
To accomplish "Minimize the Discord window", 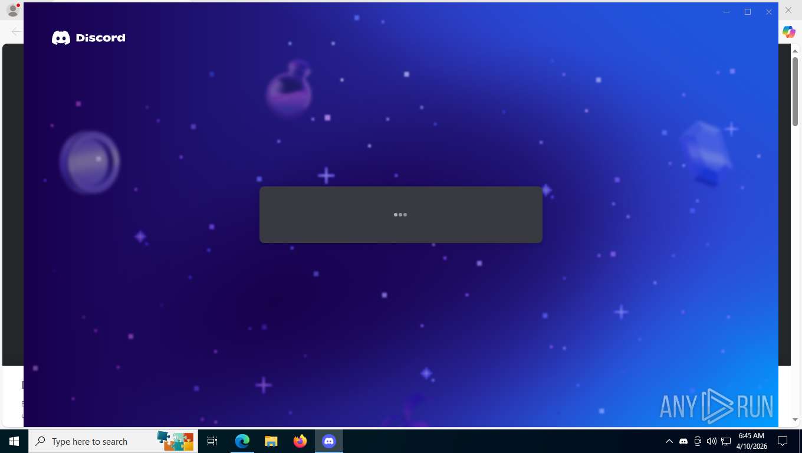I will 727,12.
